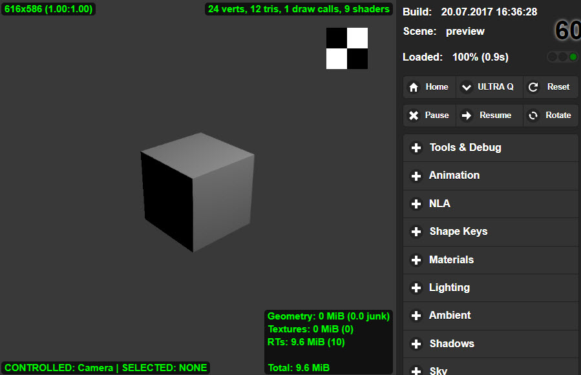Click the Resume arrow icon

[467, 116]
